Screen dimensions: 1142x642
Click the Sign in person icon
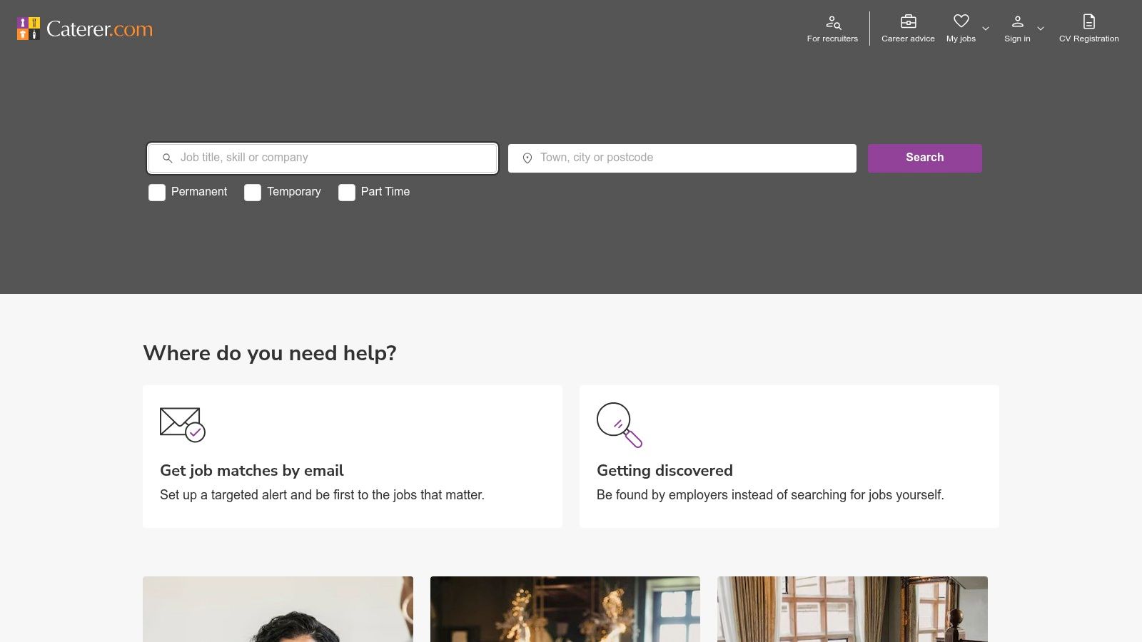pos(1018,21)
